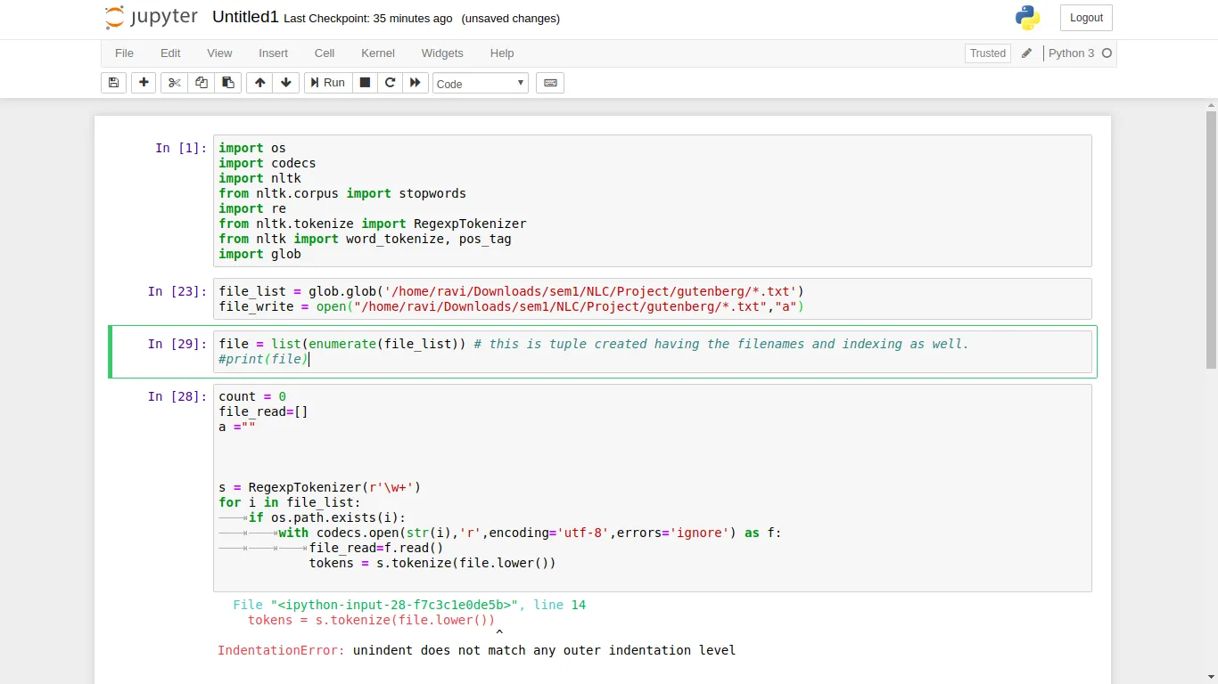Viewport: 1218px width, 684px height.
Task: Save the notebook via the save icon
Action: (113, 83)
